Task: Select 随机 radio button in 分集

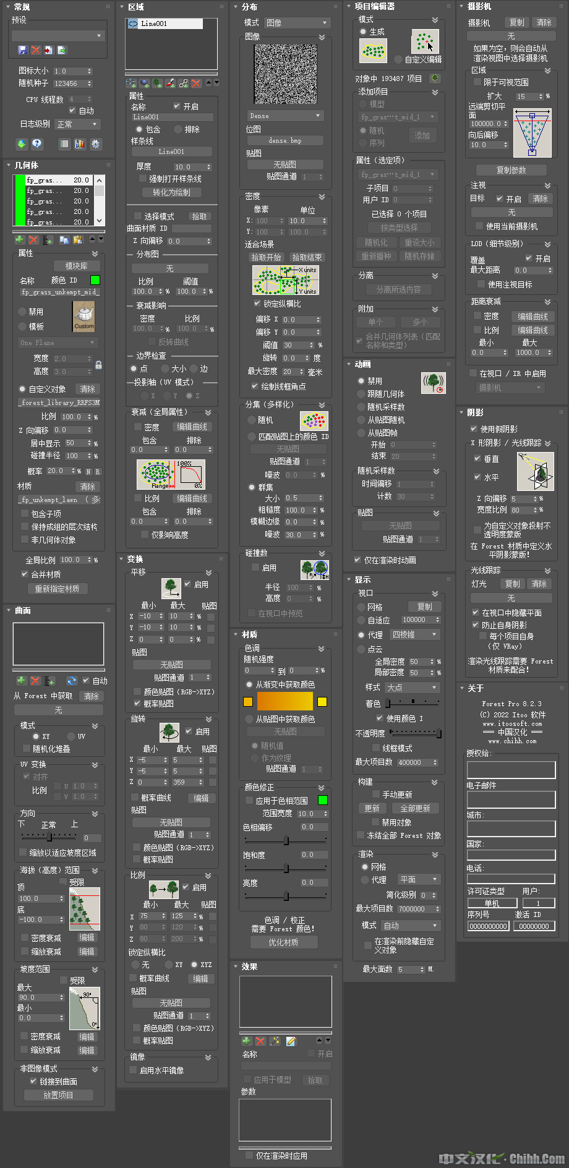Action: (252, 420)
